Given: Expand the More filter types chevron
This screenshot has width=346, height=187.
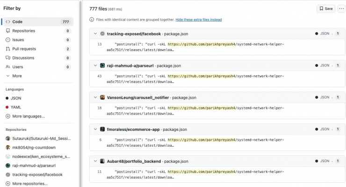Looking at the screenshot, I should tap(8, 76).
